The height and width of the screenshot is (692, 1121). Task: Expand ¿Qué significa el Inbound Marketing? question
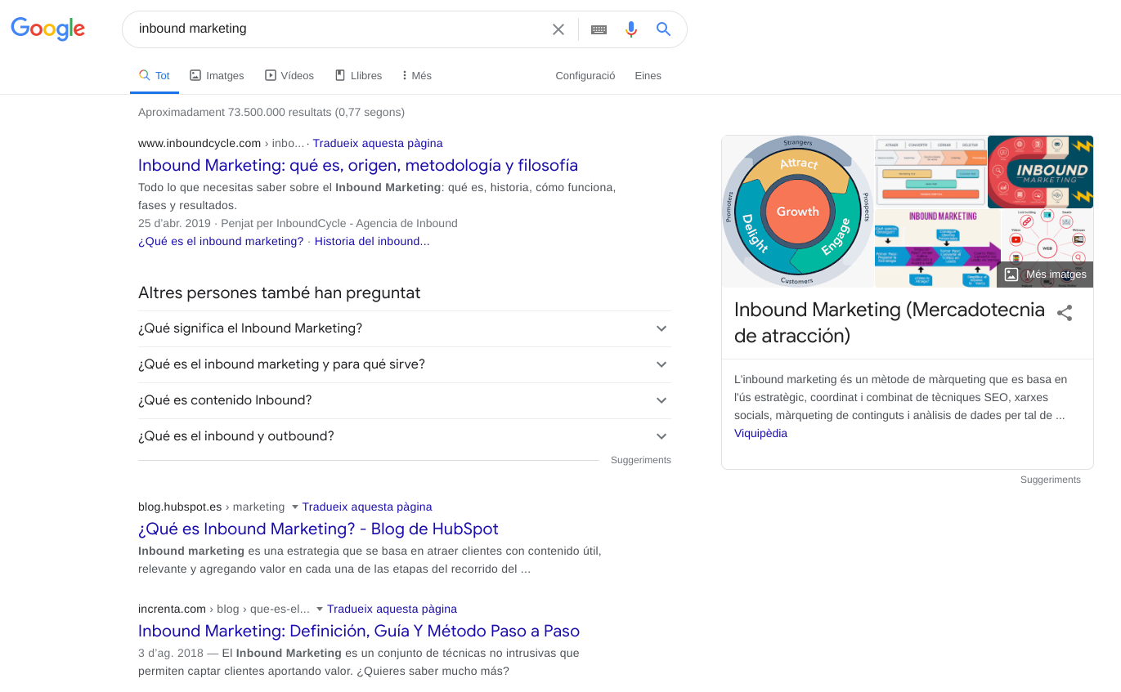405,328
